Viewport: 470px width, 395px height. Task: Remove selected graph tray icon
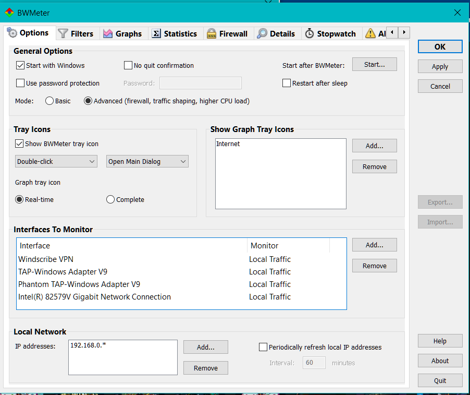(x=374, y=167)
